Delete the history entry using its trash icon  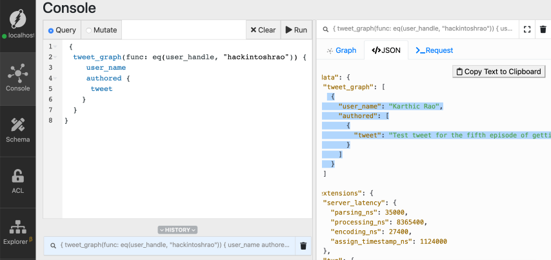click(303, 246)
